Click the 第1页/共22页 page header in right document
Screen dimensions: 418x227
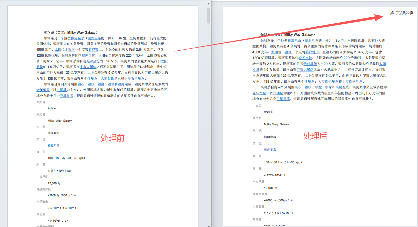pos(402,13)
